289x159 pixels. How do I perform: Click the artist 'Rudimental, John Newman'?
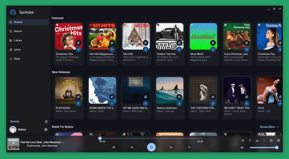click(x=42, y=146)
